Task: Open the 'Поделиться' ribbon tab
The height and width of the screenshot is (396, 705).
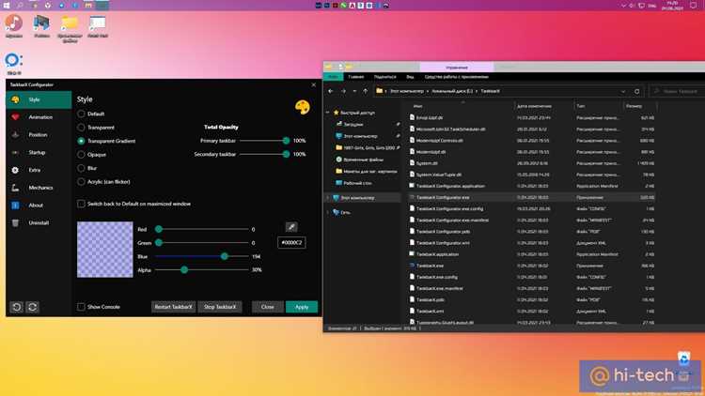Action: click(384, 77)
